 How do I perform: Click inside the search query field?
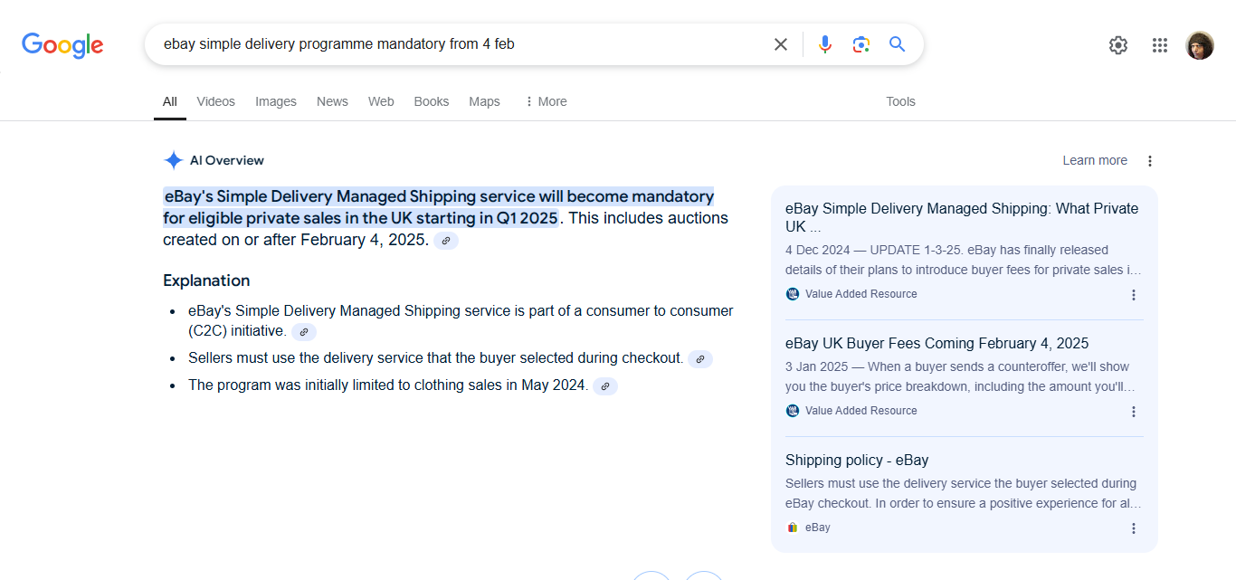[461, 44]
